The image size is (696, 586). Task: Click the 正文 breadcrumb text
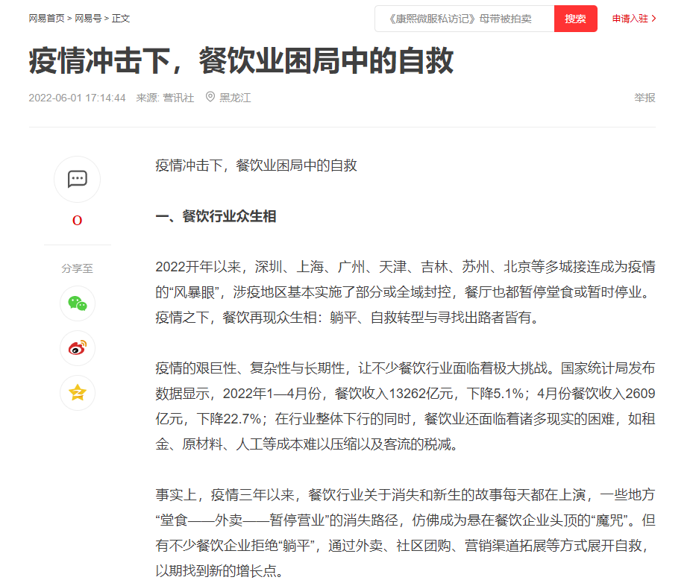(121, 18)
